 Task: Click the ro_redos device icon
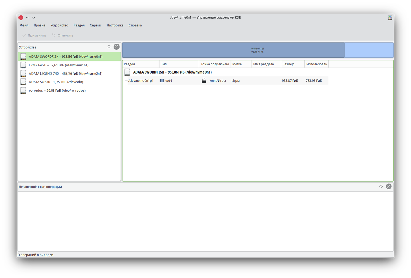tap(23, 90)
